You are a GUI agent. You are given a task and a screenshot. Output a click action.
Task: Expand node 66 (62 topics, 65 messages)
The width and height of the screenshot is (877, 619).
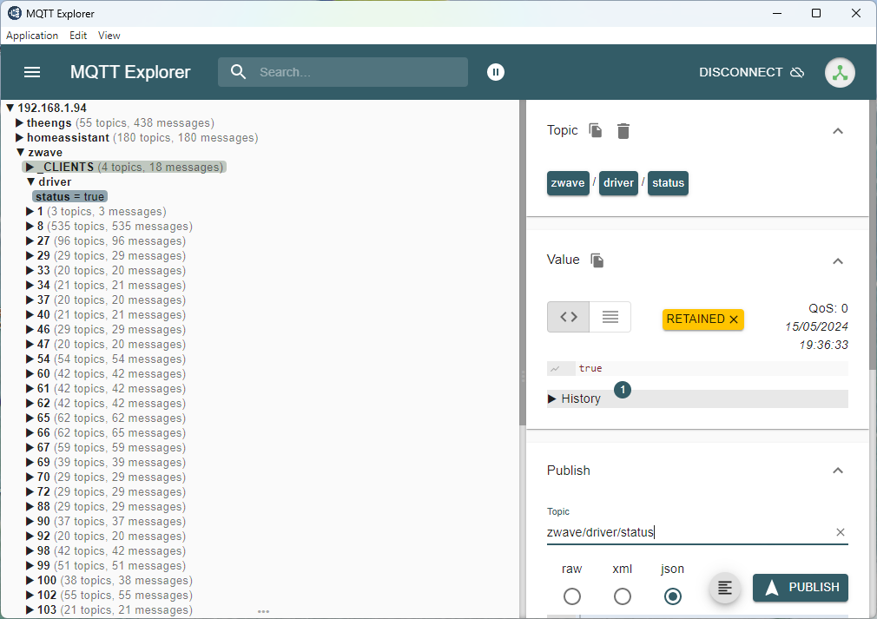point(30,433)
